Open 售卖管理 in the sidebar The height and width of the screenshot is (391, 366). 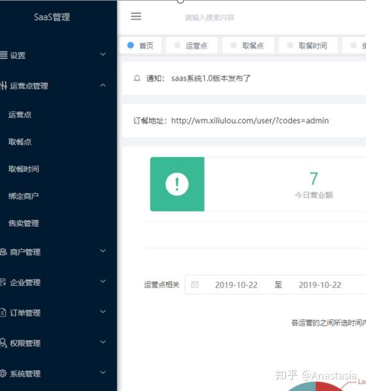click(24, 223)
